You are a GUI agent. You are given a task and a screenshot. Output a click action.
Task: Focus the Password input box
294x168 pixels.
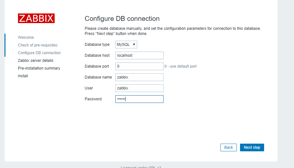click(x=139, y=99)
